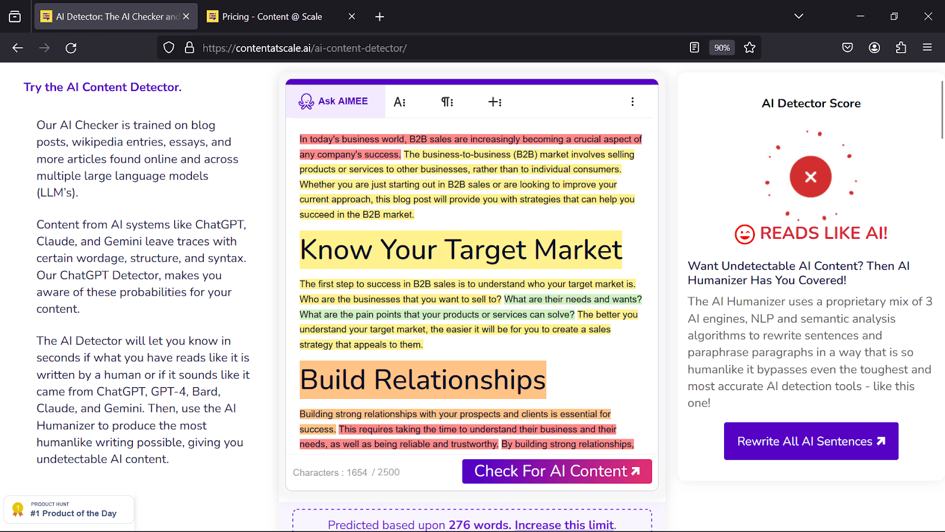
Task: Open the editor's three-dot options menu
Action: point(633,102)
